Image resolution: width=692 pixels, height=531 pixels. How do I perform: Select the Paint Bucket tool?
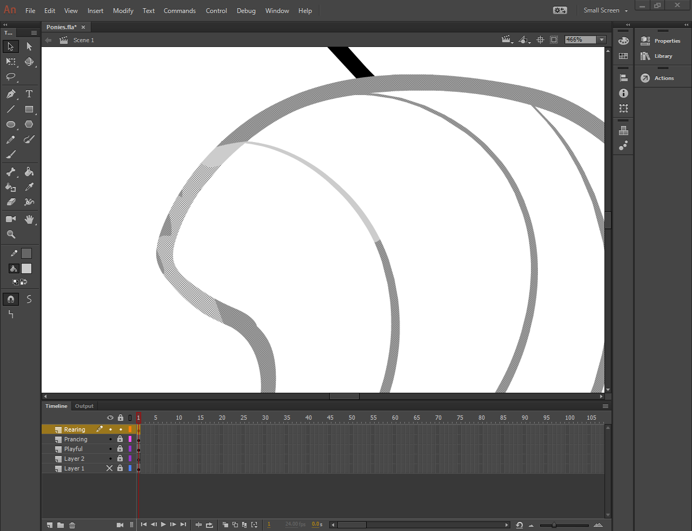click(x=29, y=172)
